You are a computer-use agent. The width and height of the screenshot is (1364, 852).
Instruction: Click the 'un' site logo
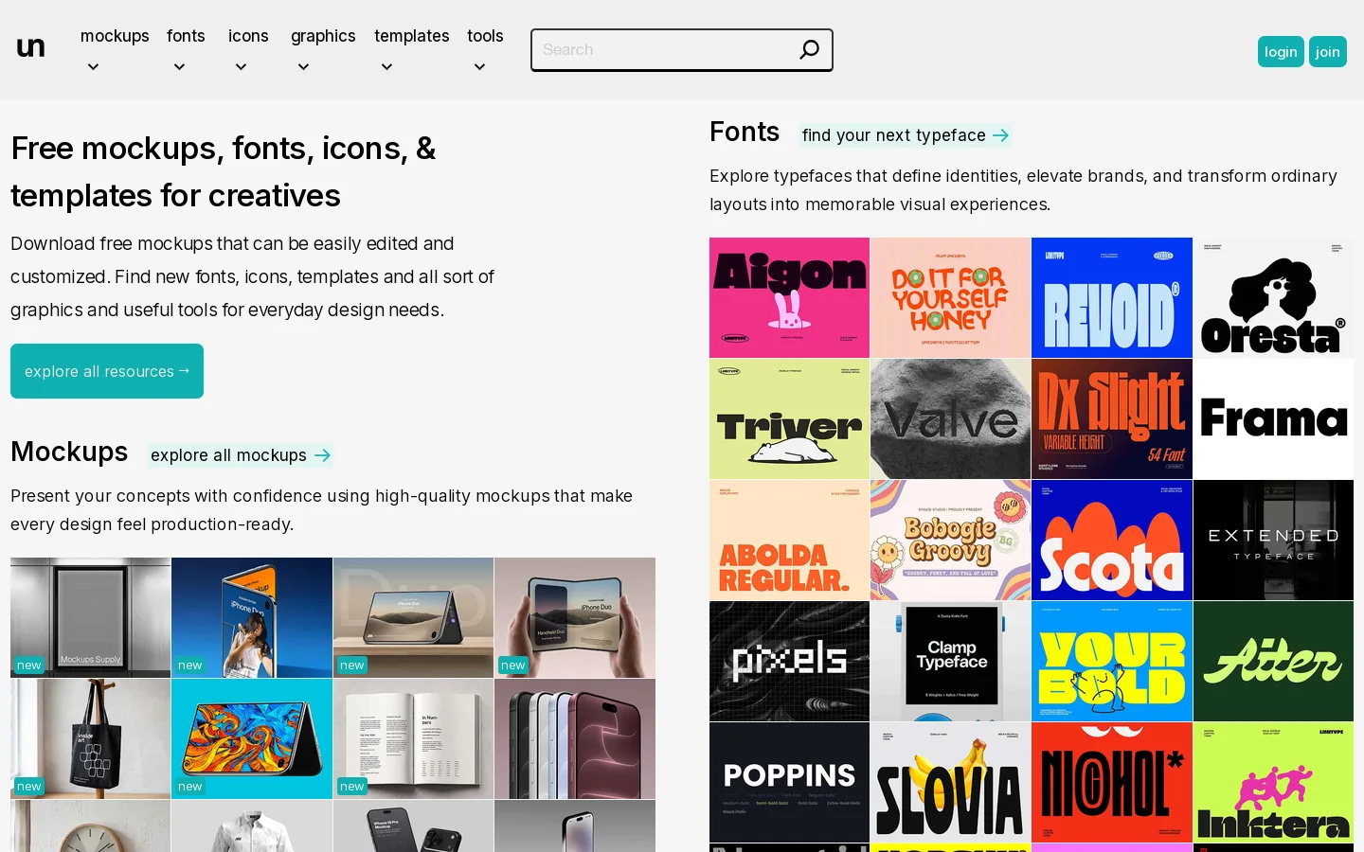coord(31,47)
